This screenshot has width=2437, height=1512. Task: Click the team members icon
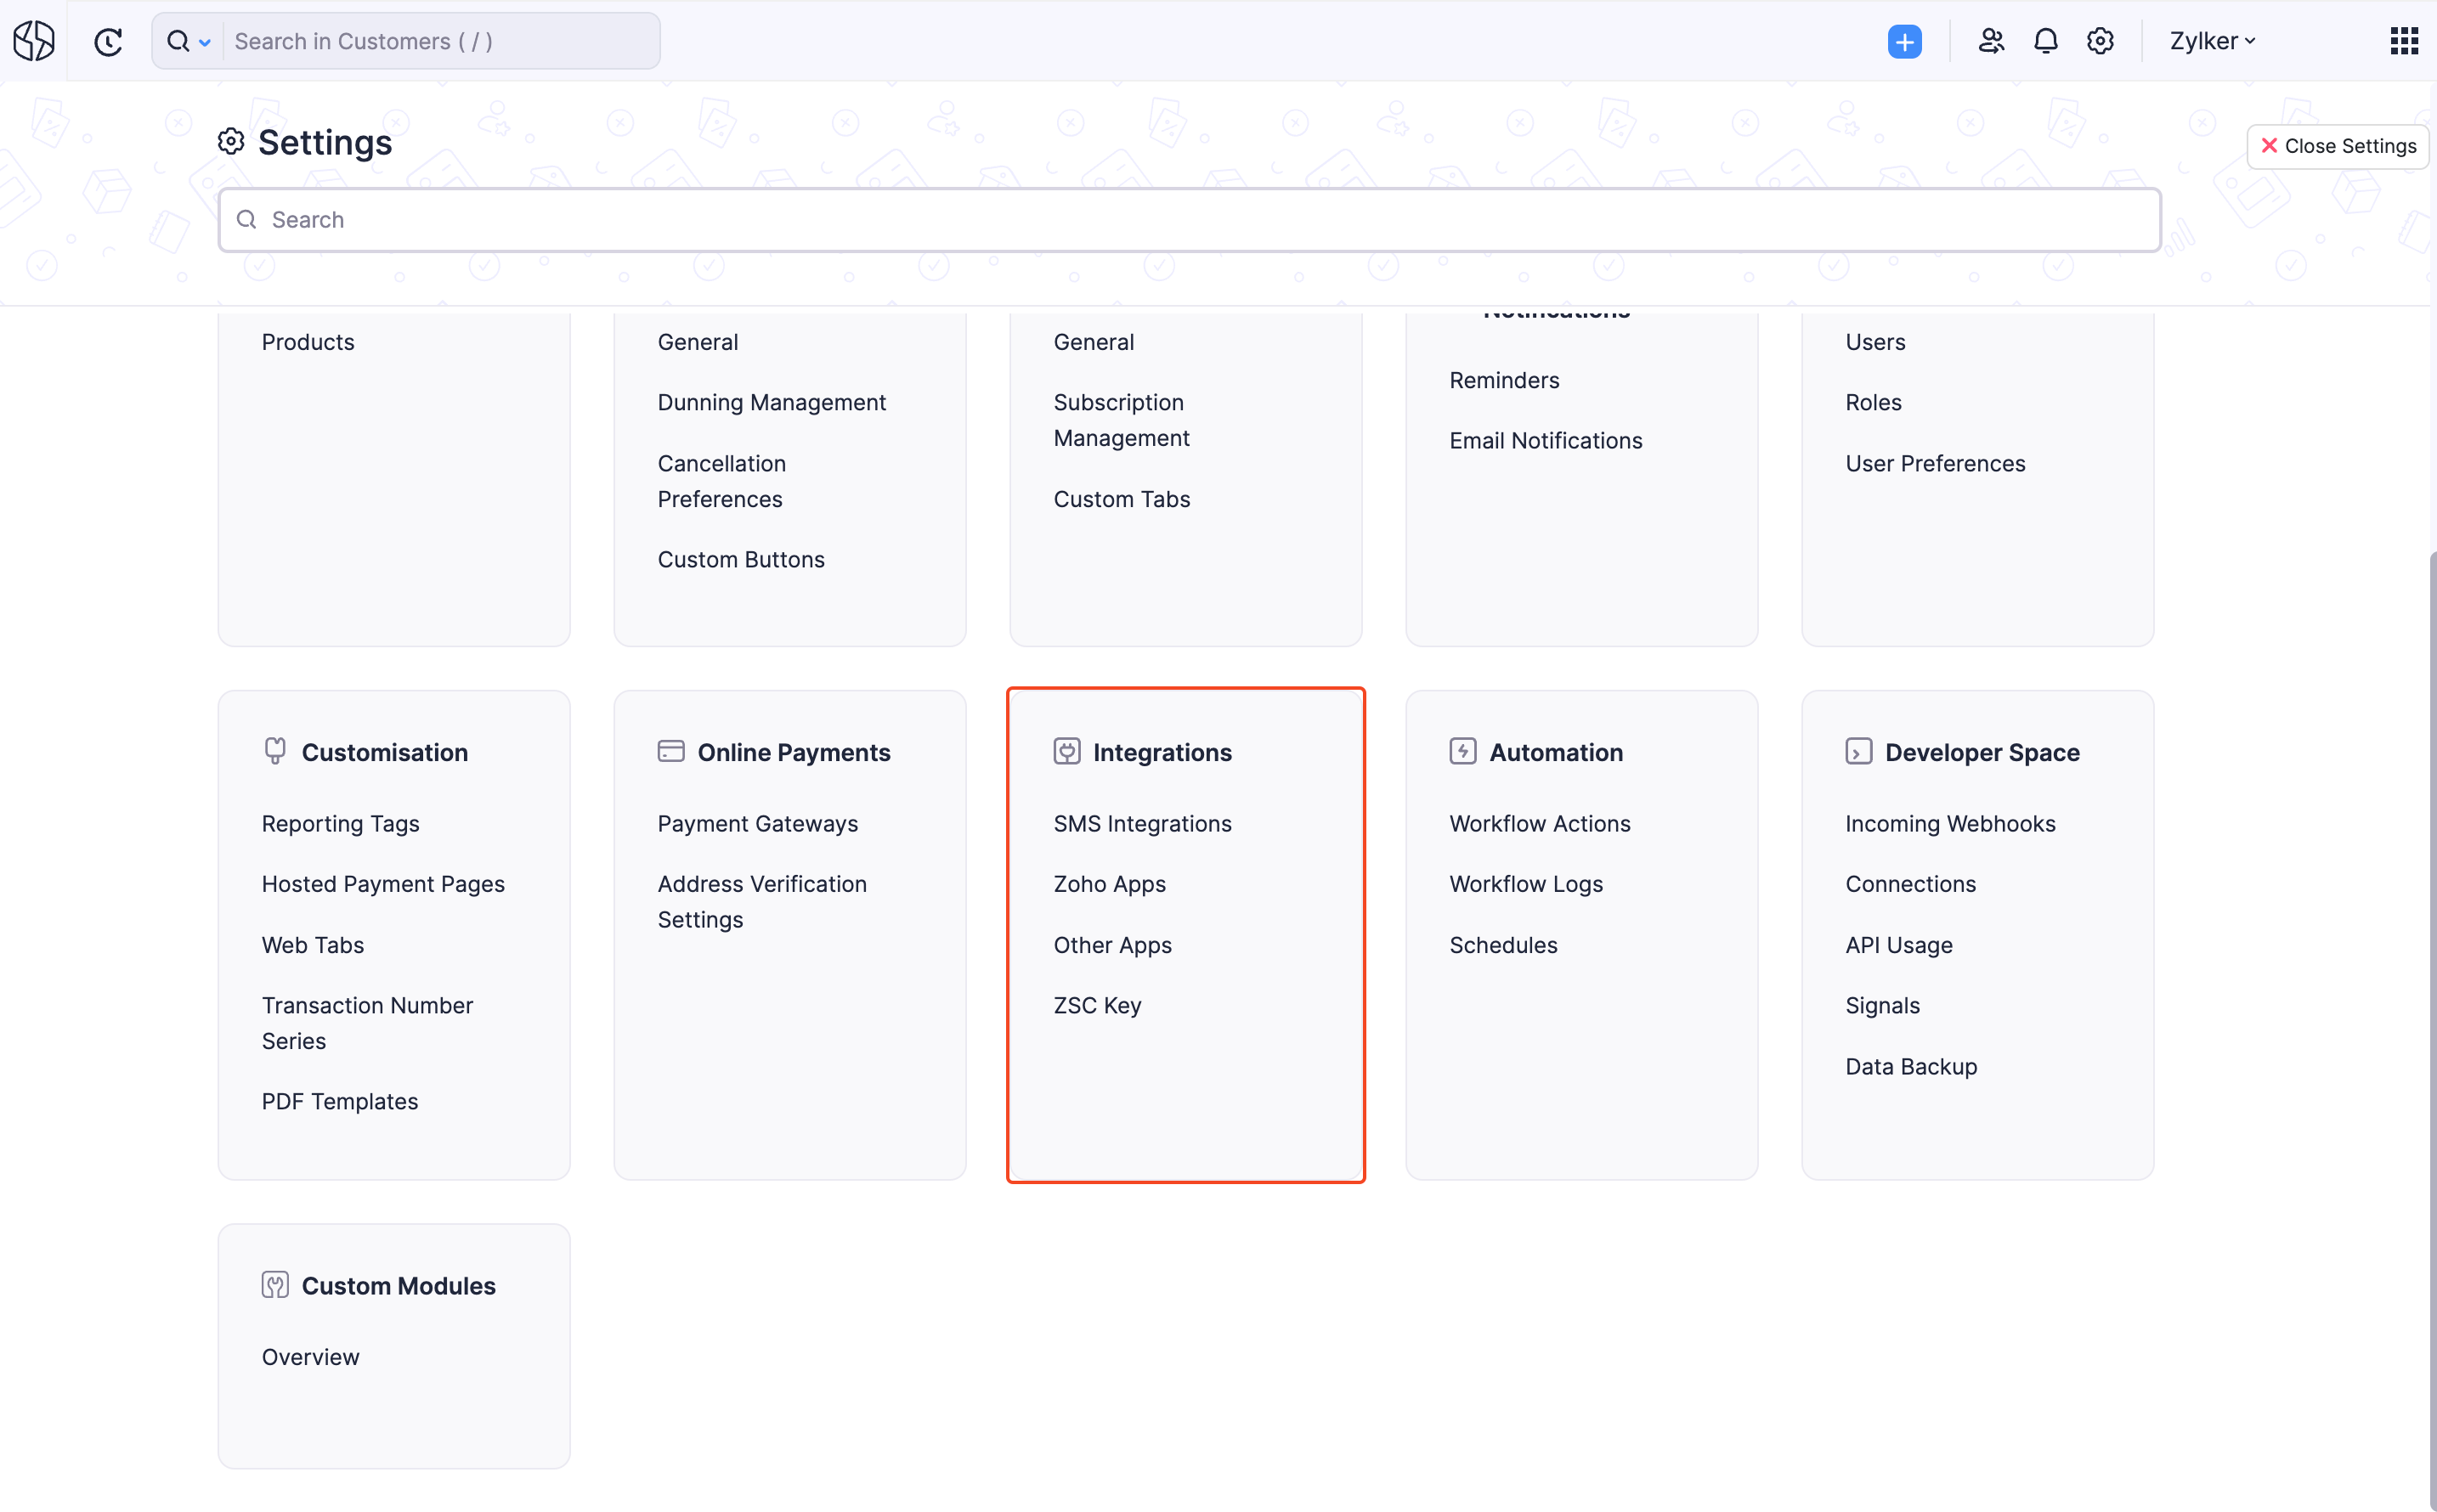click(1989, 40)
